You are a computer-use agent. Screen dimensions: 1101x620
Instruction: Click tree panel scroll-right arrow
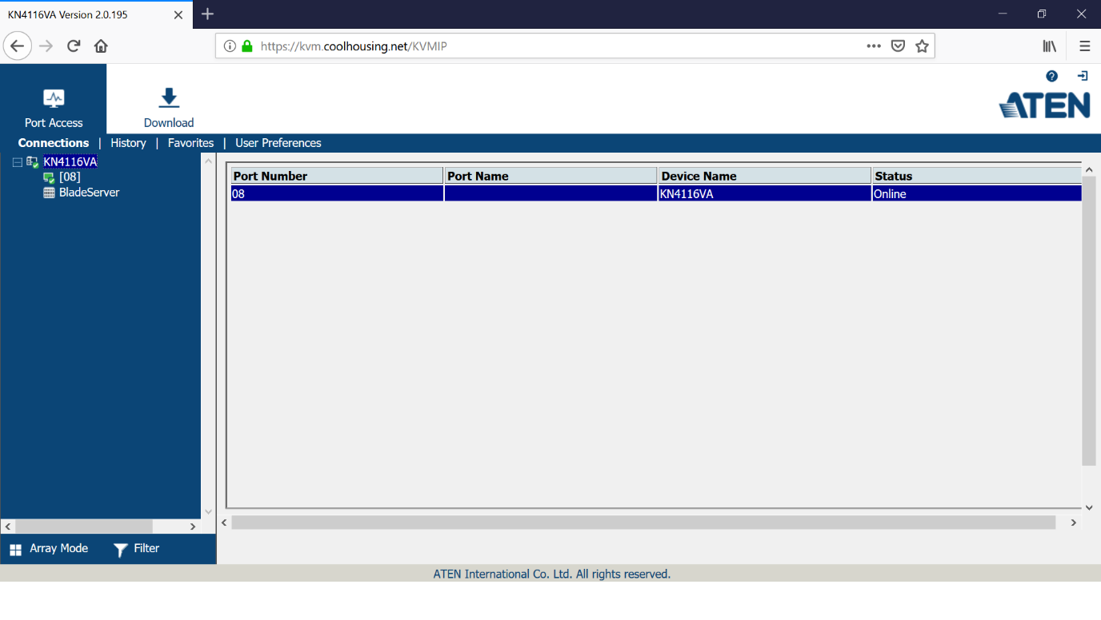(x=193, y=527)
